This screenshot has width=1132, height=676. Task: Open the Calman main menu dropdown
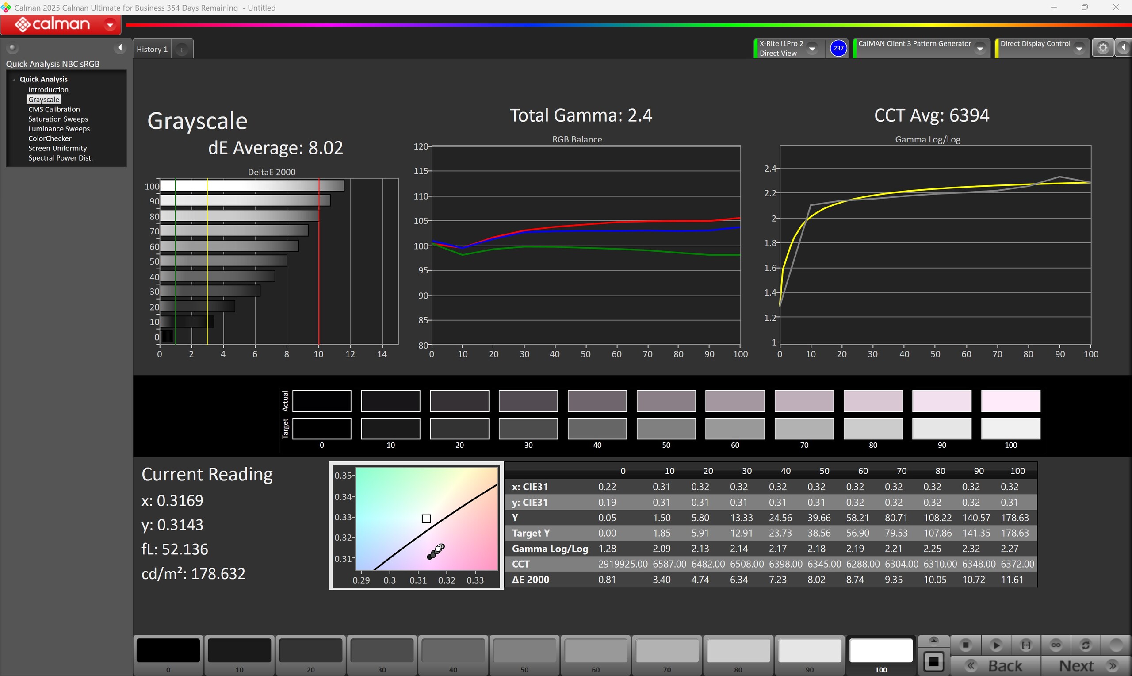coord(110,25)
